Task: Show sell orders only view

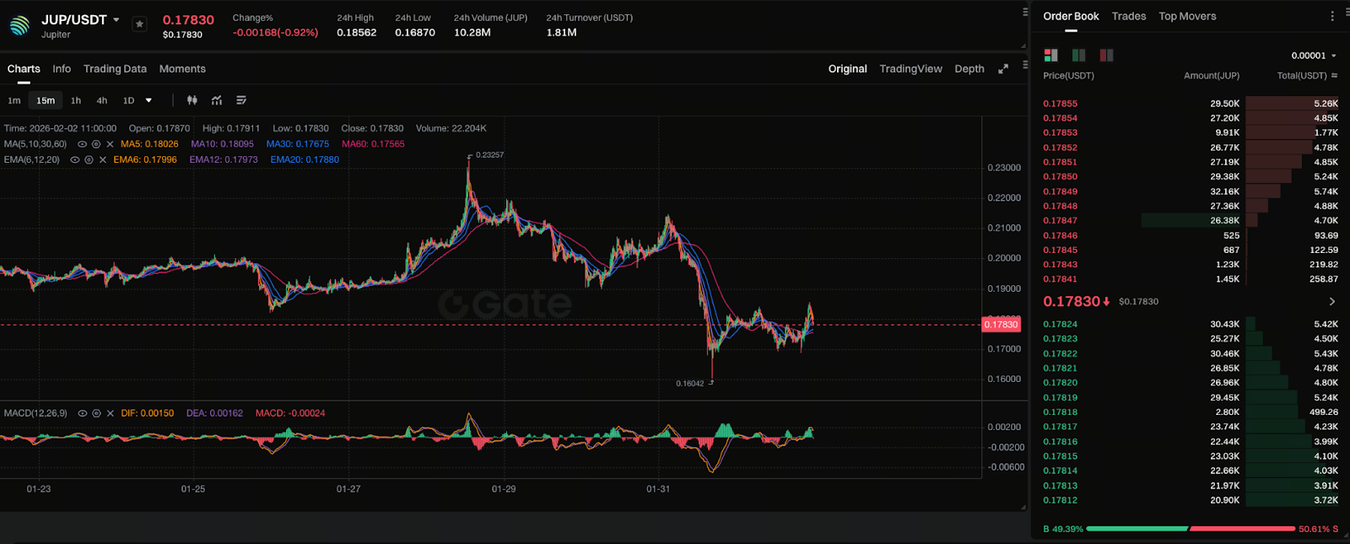Action: coord(1106,55)
